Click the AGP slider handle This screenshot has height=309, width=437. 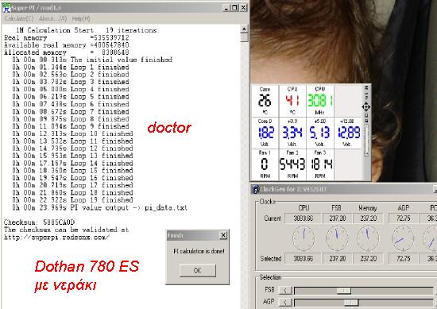[351, 303]
